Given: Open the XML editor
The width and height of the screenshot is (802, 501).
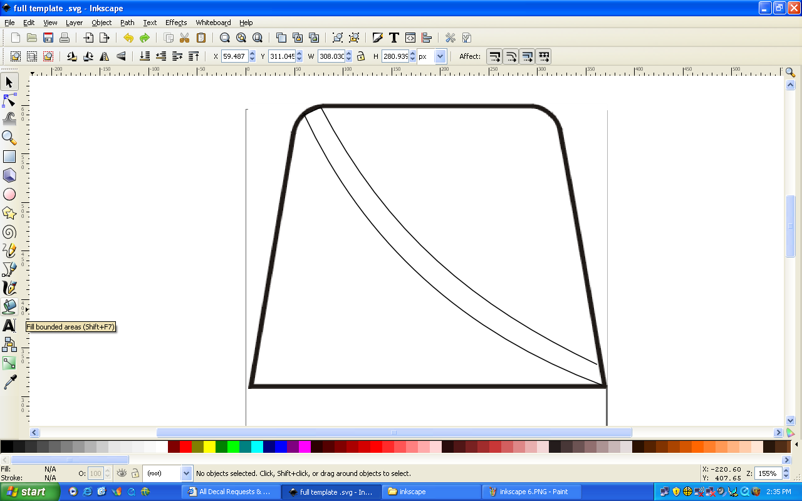Looking at the screenshot, I should (x=410, y=38).
